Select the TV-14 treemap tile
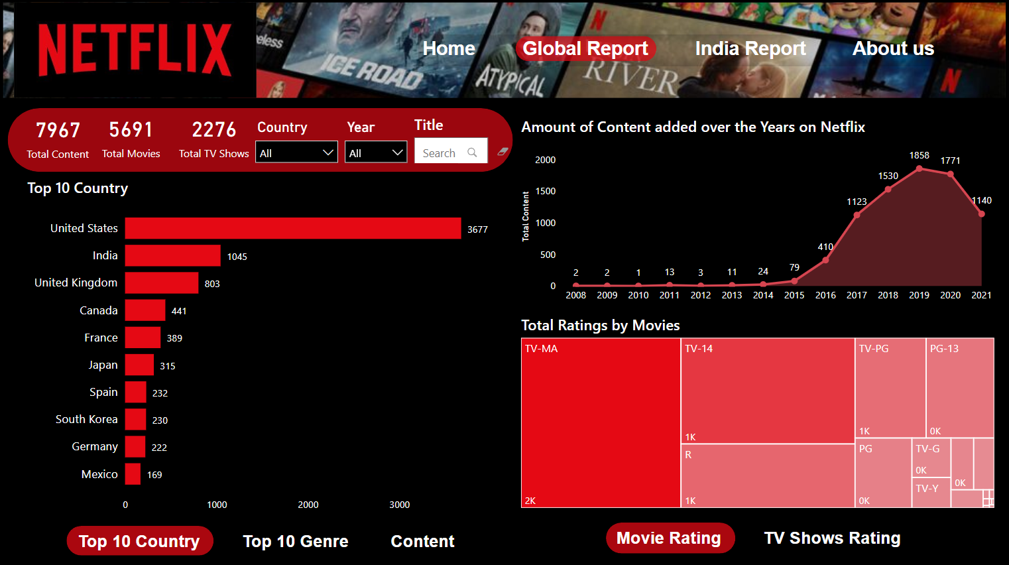The width and height of the screenshot is (1009, 565). [x=768, y=391]
